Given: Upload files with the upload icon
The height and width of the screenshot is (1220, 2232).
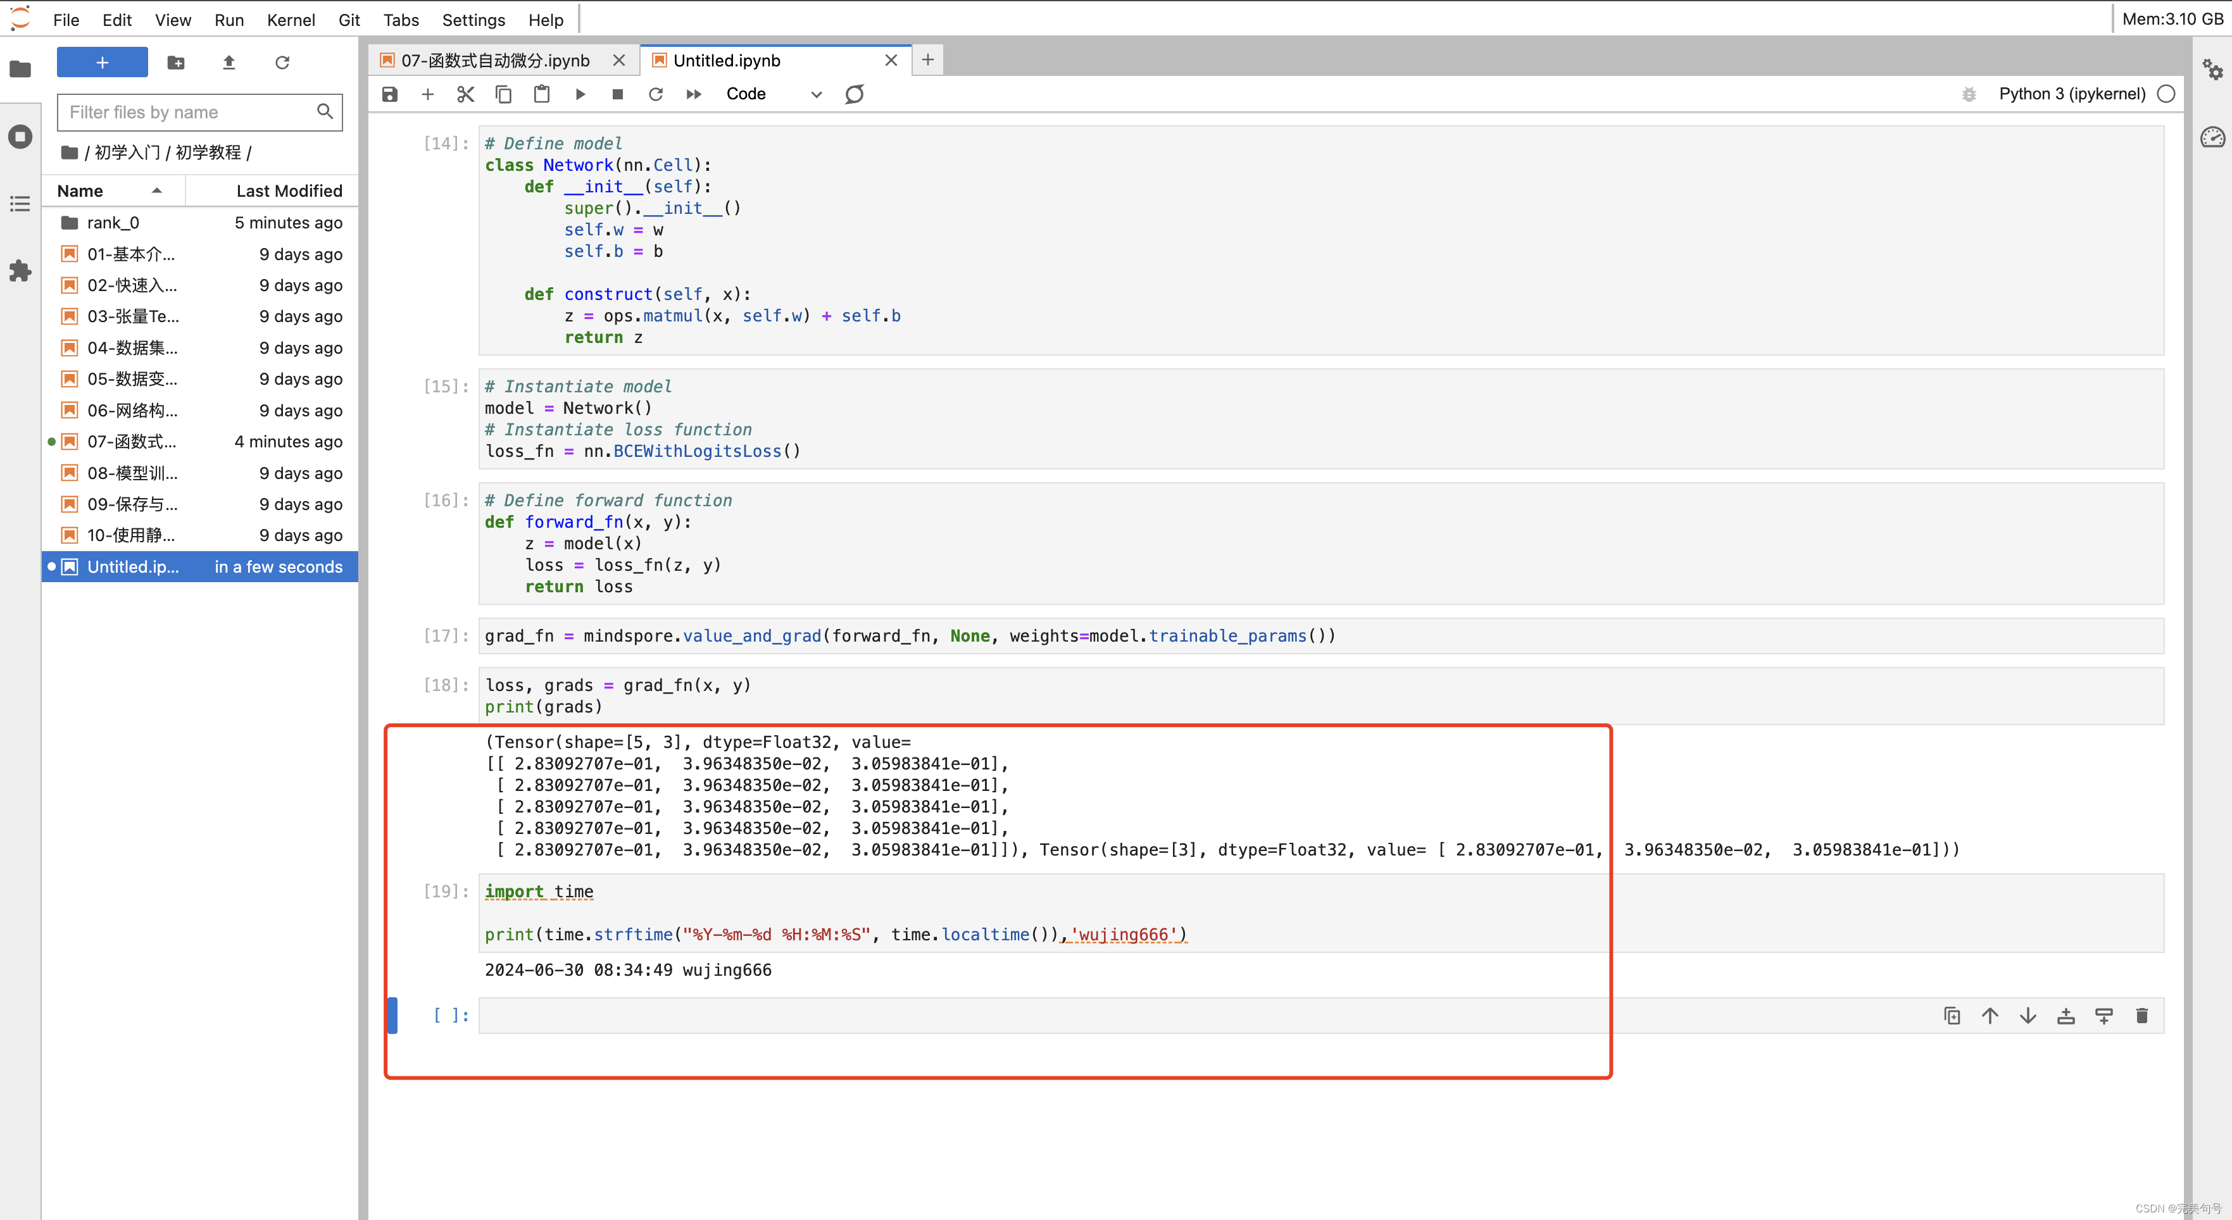Looking at the screenshot, I should [229, 63].
